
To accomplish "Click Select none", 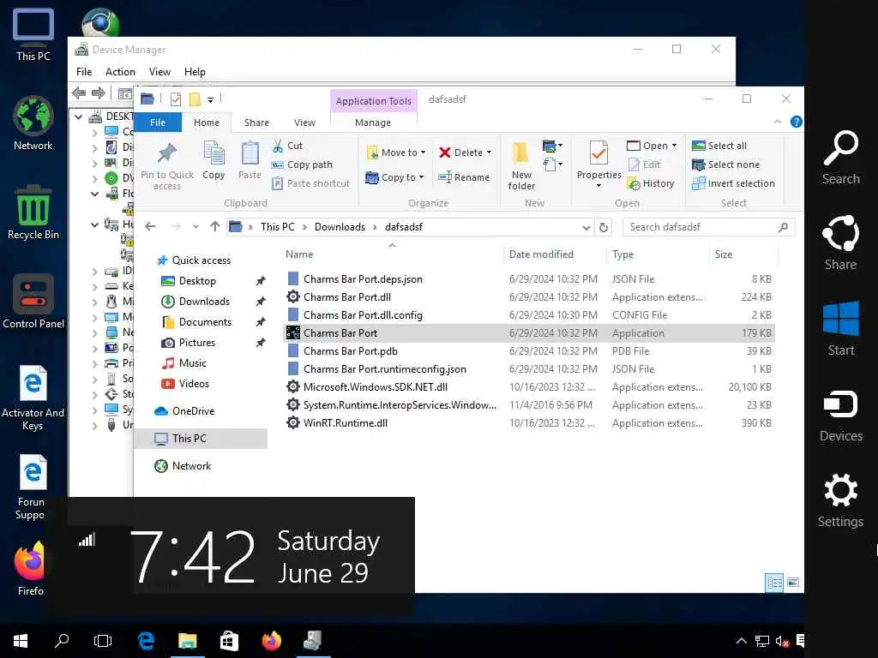I will (726, 164).
